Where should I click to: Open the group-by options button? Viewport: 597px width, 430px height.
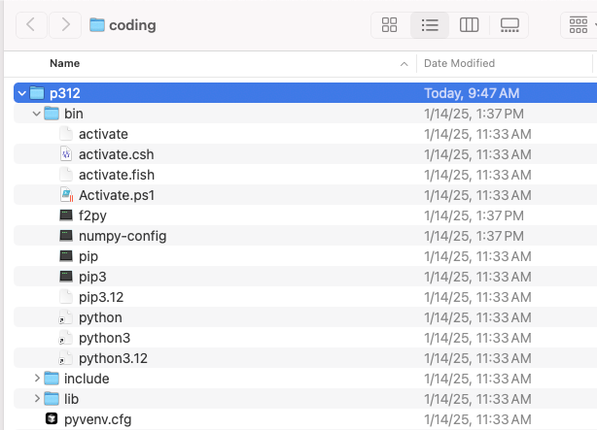[x=579, y=25]
